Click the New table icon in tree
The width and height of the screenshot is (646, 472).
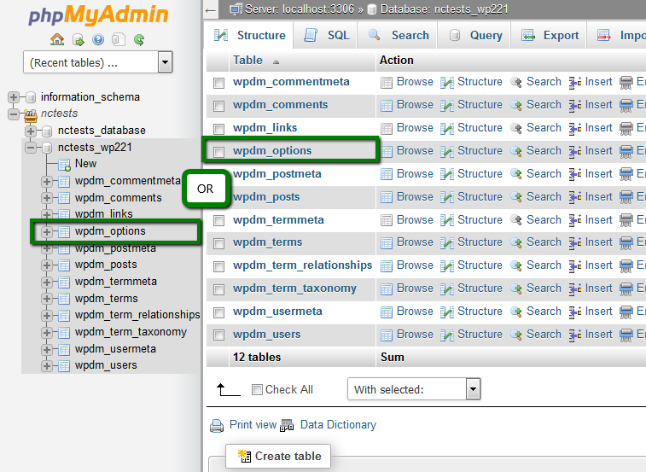[x=64, y=165]
